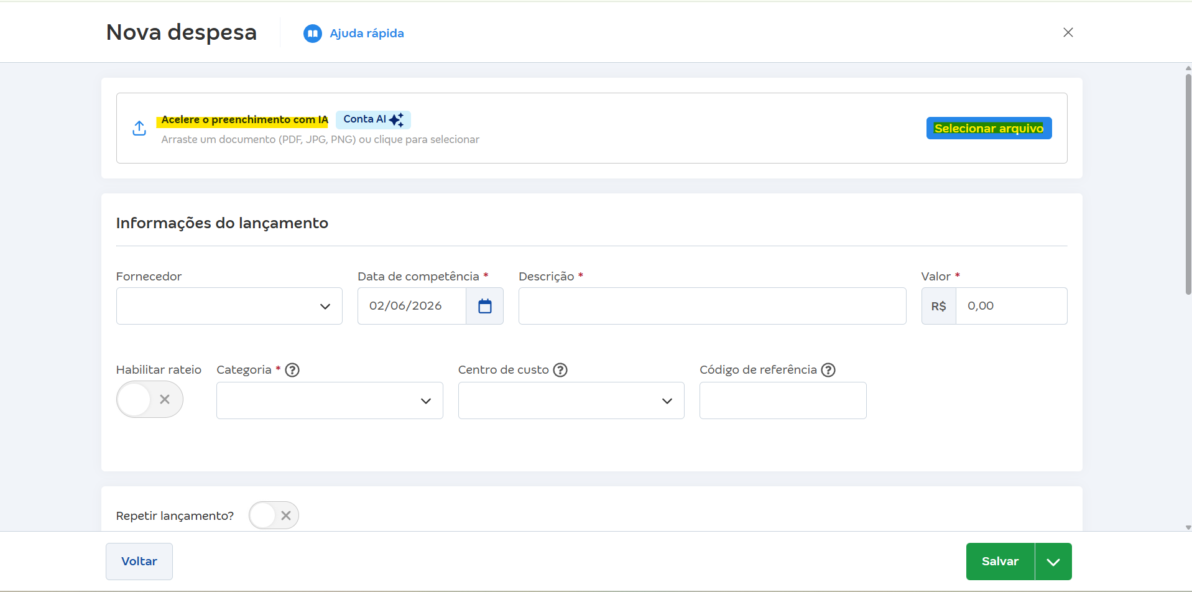Screen dimensions: 1192x592
Task: Enable the Habilitar rateio toggle
Action: click(x=150, y=399)
